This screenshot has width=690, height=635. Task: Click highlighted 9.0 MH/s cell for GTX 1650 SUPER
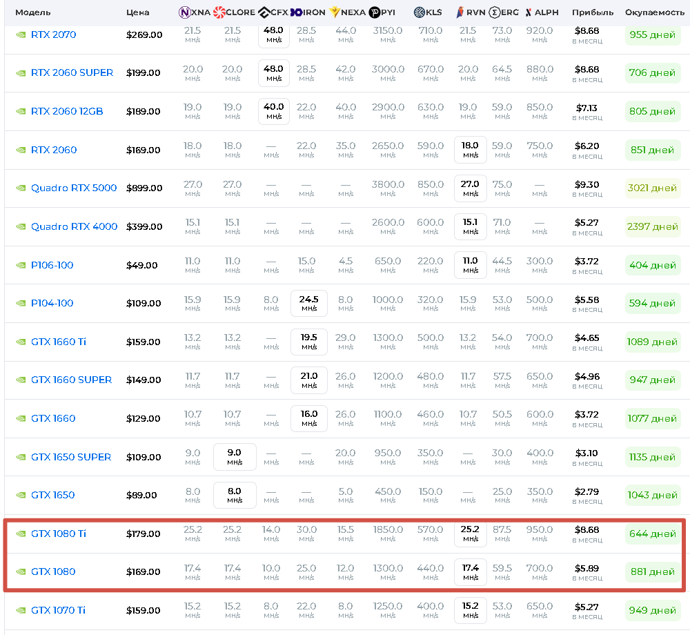[x=235, y=457]
